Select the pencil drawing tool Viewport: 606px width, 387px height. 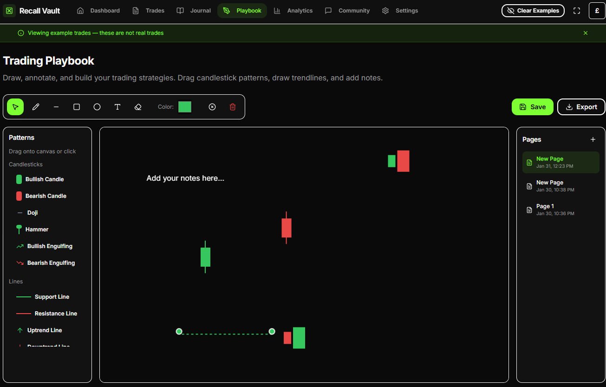pos(36,106)
